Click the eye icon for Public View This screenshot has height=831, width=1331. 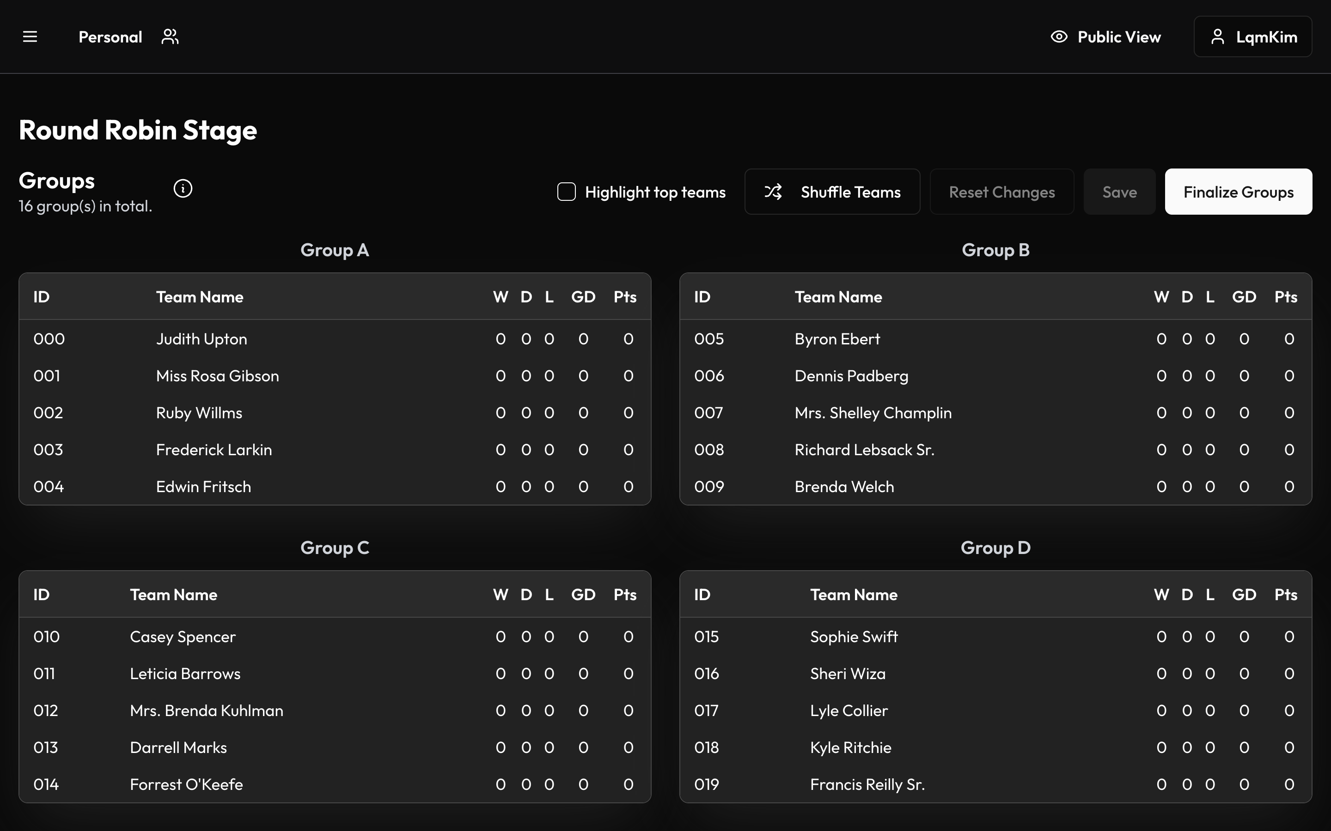click(x=1059, y=37)
